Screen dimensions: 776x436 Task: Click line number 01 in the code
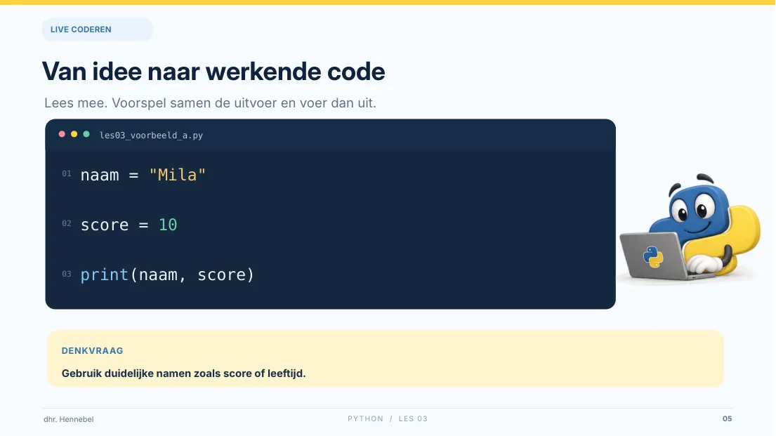[x=66, y=173]
